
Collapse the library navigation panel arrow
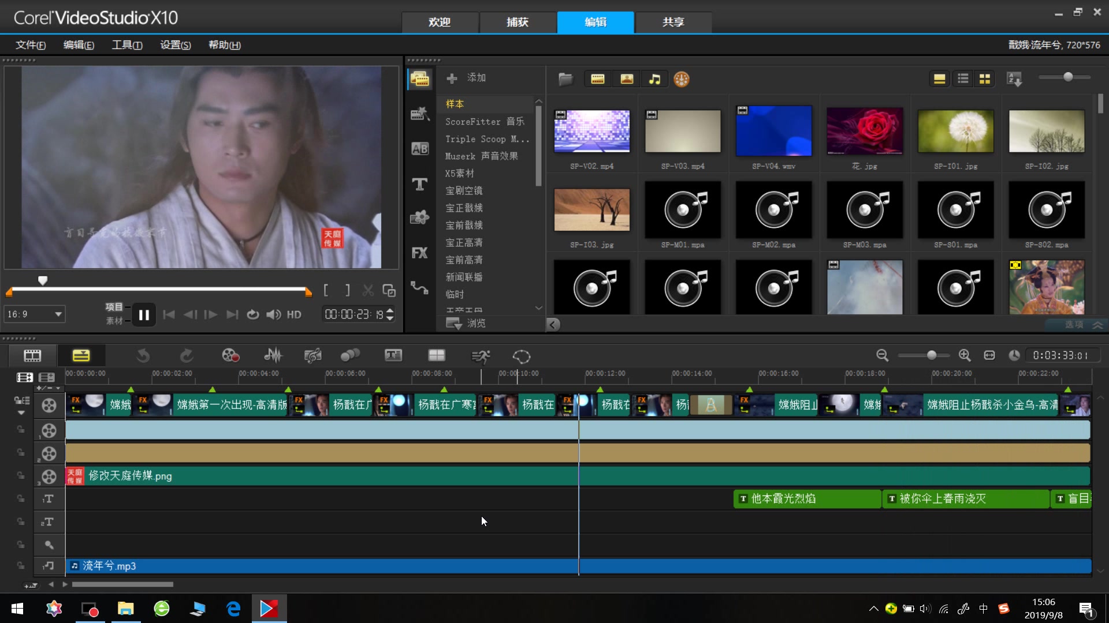553,324
